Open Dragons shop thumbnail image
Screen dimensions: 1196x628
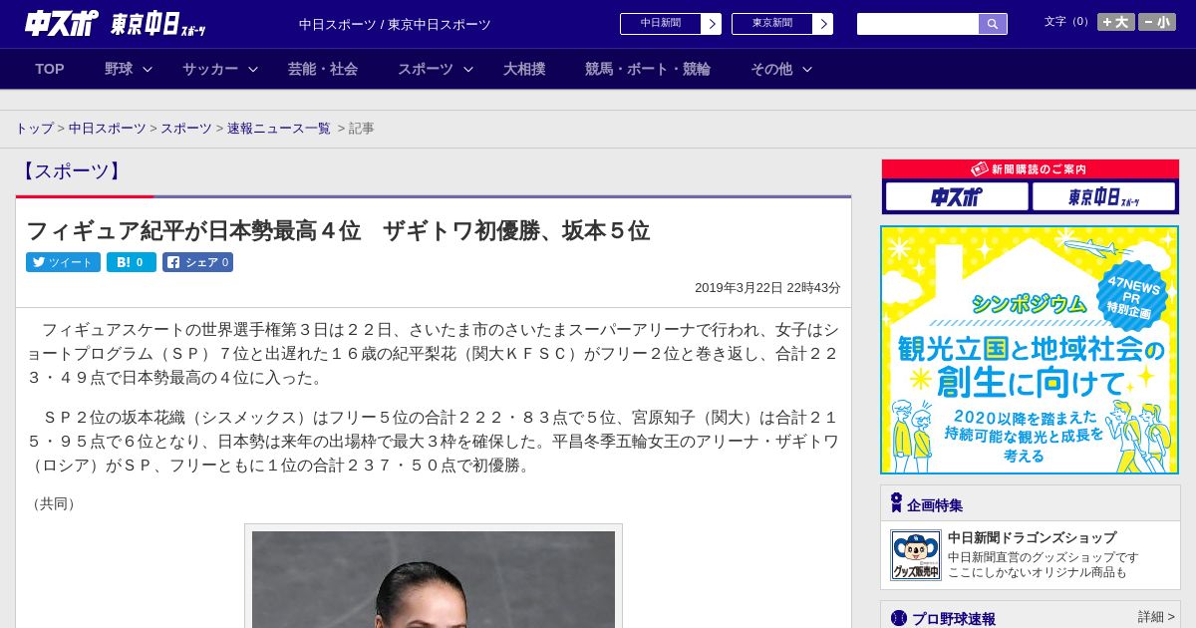tap(915, 555)
